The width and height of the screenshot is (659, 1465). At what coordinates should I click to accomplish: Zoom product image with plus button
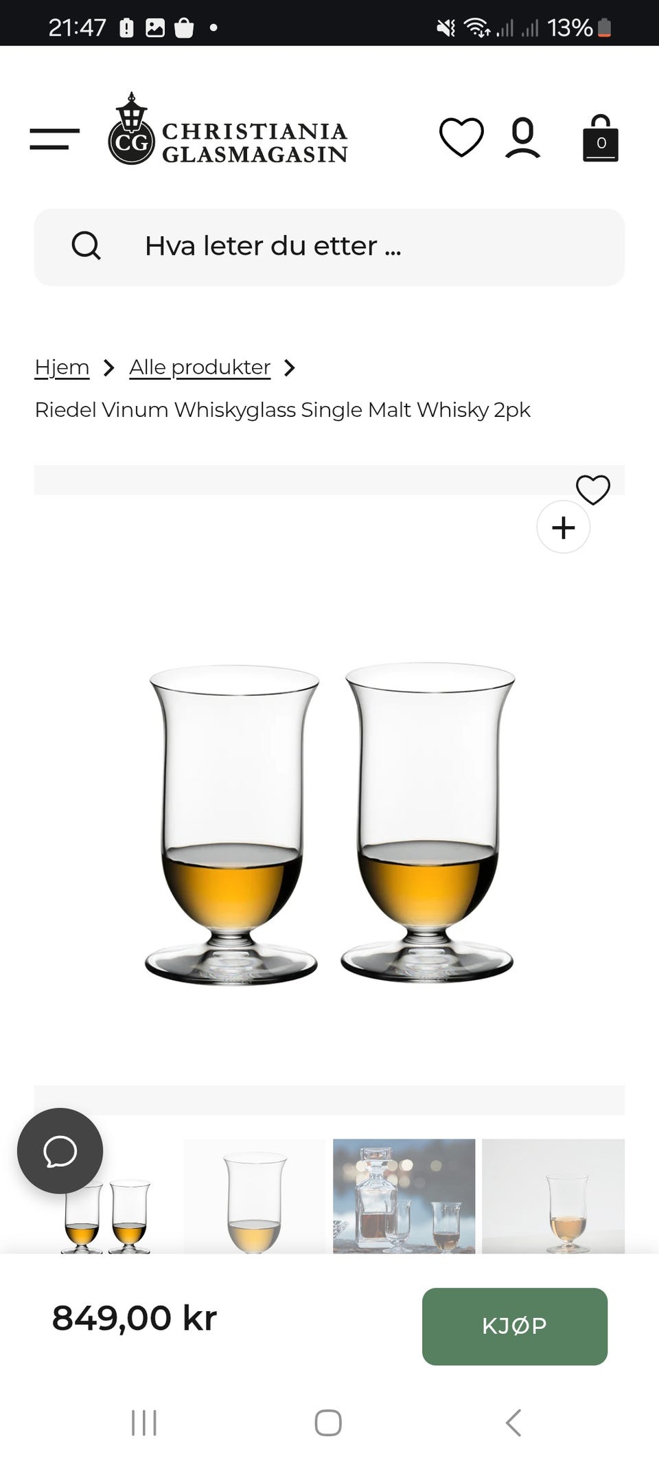(x=564, y=527)
